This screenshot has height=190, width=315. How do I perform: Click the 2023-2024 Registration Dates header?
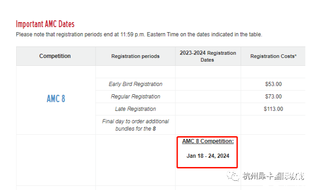pos(208,56)
